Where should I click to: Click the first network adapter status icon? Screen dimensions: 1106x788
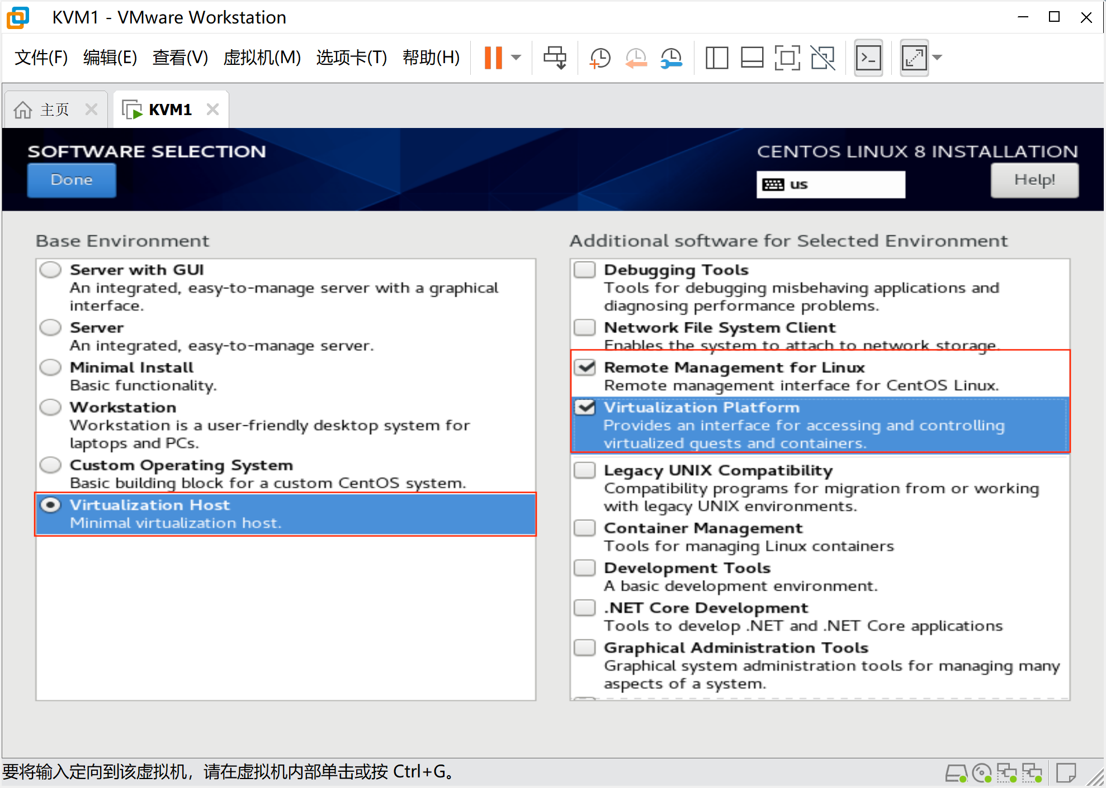(x=1007, y=773)
